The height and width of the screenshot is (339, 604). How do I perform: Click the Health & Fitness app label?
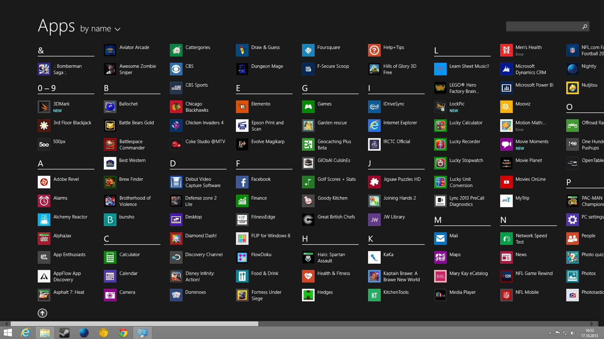pos(333,273)
